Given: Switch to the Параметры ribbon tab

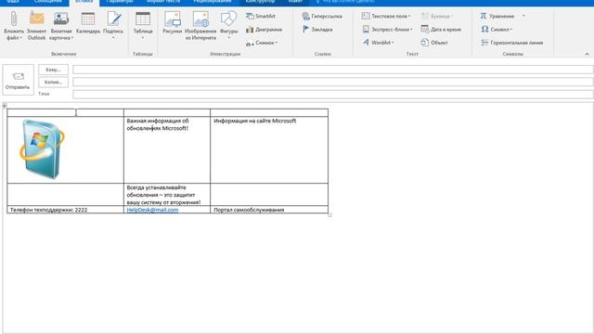Looking at the screenshot, I should pos(120,2).
